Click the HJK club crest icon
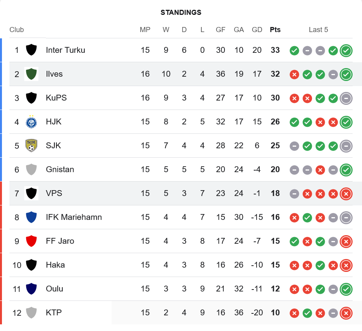This screenshot has width=362, height=331. 31,122
